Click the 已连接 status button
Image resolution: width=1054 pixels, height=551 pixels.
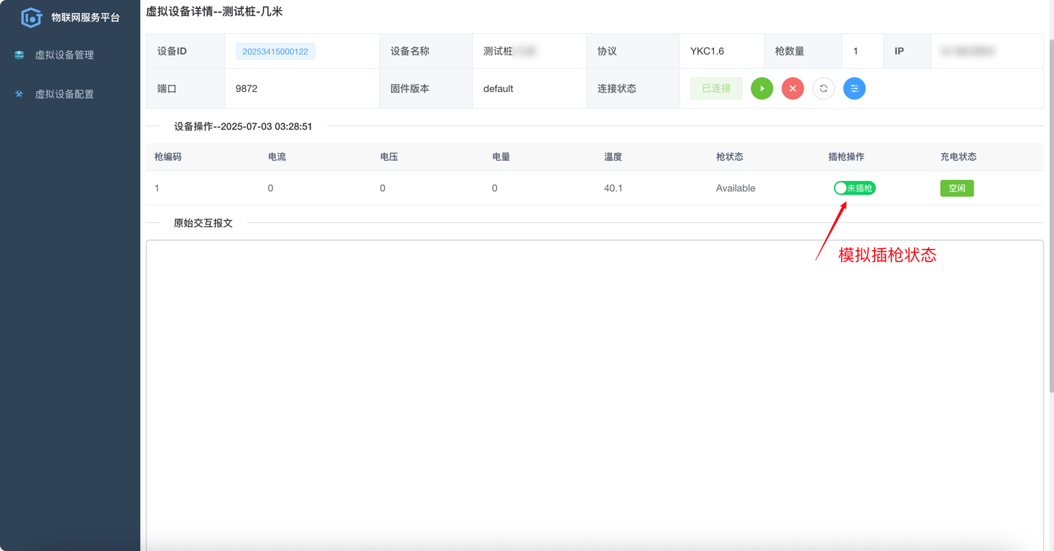click(x=716, y=88)
